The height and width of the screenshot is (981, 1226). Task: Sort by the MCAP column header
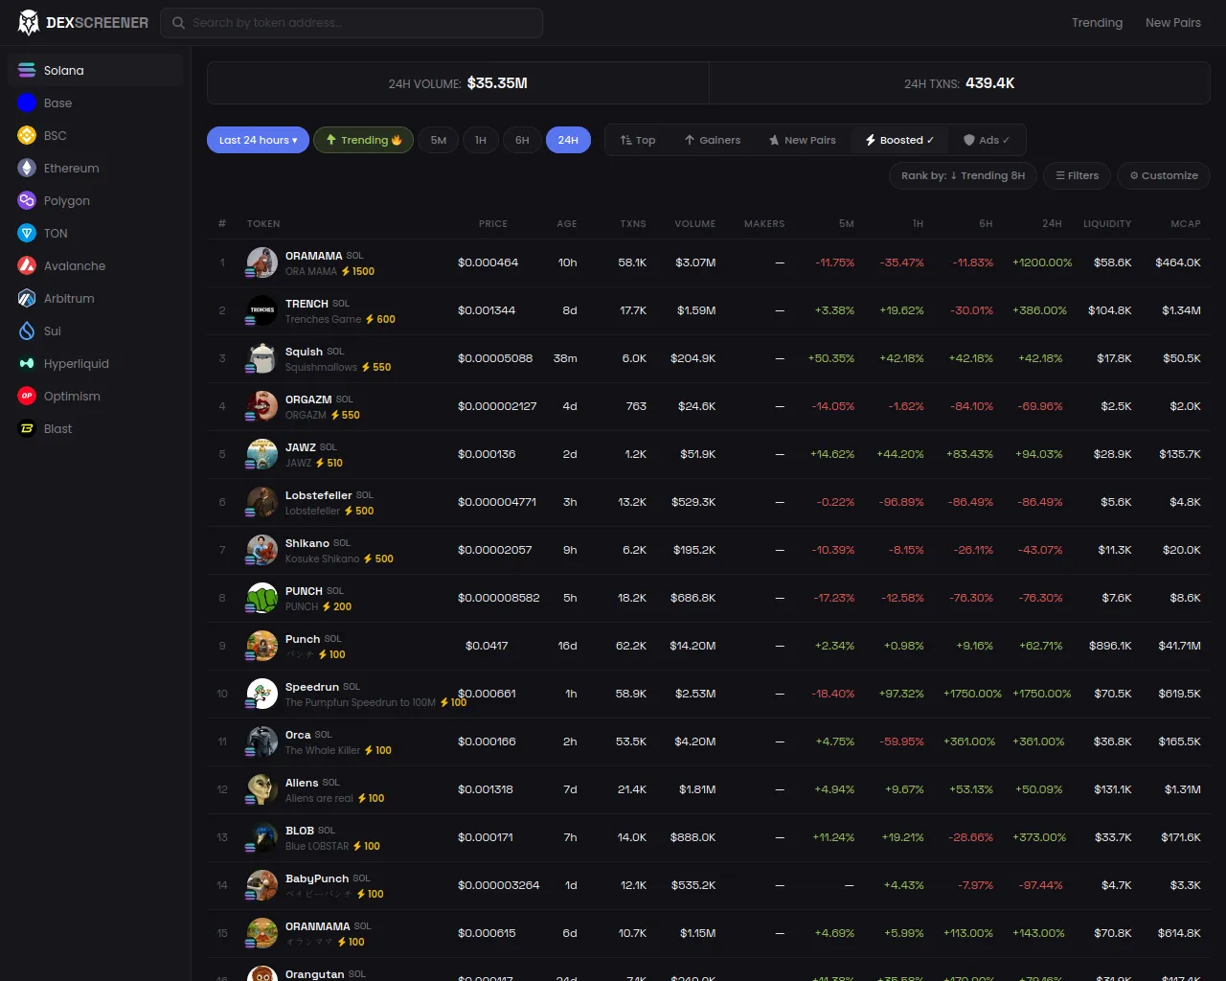[x=1186, y=223]
